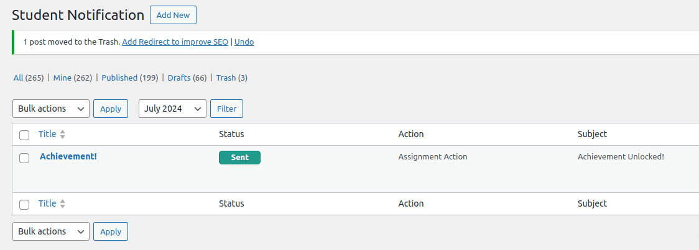View the Drafts notifications list
Viewport: 699px width, 250px height.
point(179,78)
